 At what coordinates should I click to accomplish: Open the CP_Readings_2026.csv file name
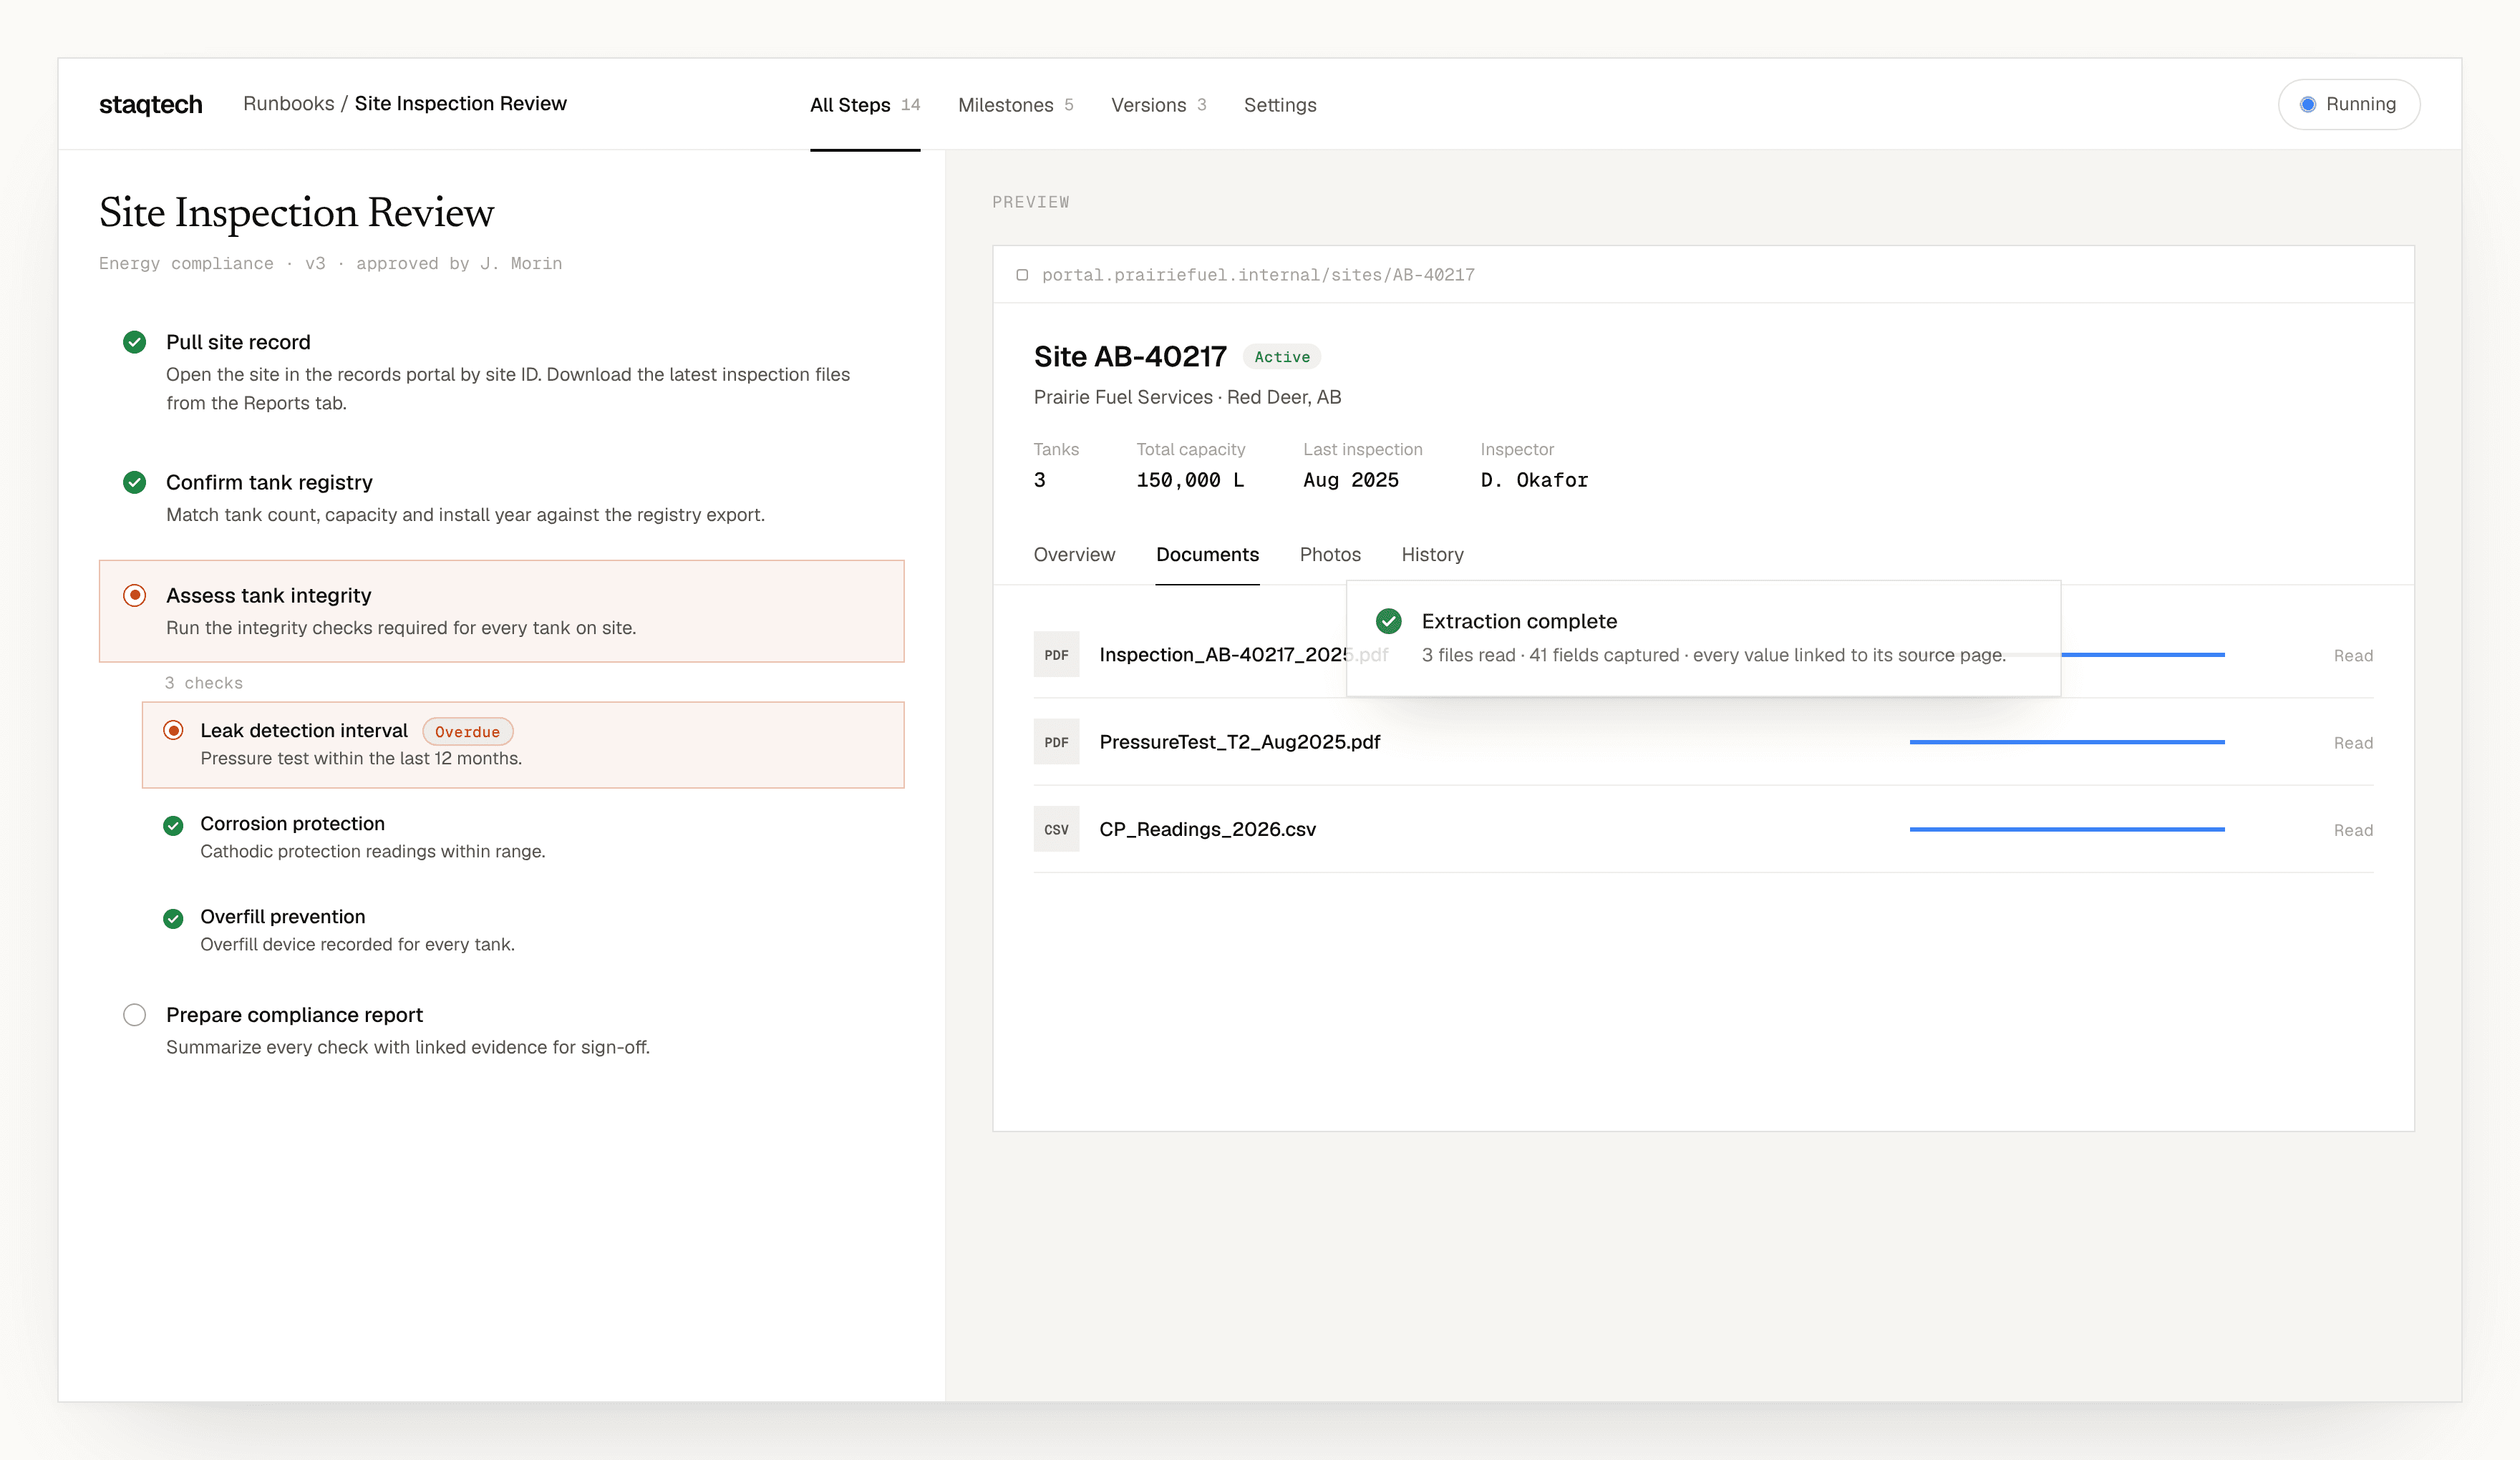coord(1207,829)
